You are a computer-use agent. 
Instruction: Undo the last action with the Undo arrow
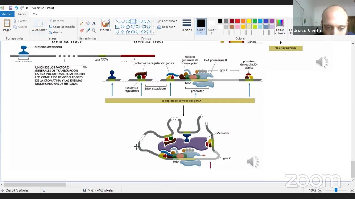coord(16,8)
